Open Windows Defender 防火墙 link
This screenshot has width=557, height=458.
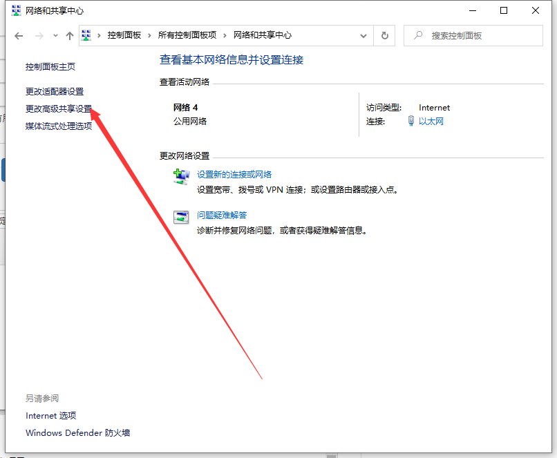(x=77, y=433)
